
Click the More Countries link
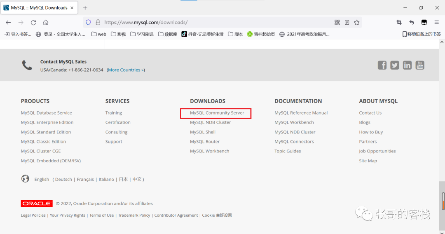(x=126, y=70)
